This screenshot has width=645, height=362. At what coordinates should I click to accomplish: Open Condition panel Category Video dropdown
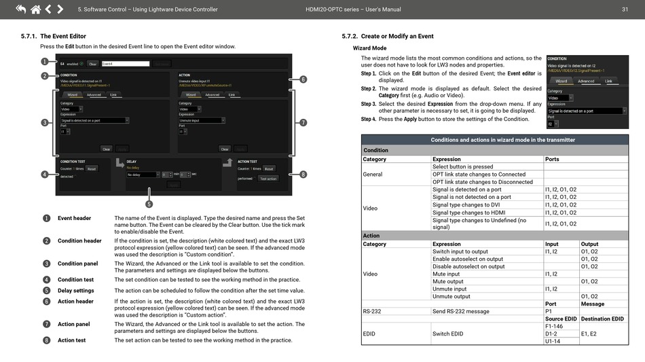[x=71, y=109]
